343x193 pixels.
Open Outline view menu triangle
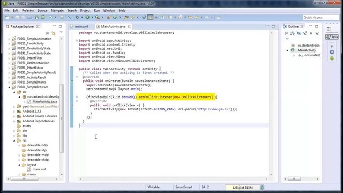(287, 39)
